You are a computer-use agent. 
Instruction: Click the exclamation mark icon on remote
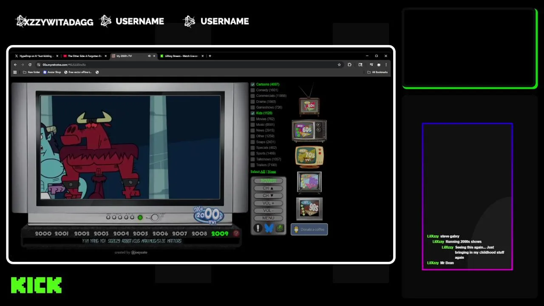[258, 228]
